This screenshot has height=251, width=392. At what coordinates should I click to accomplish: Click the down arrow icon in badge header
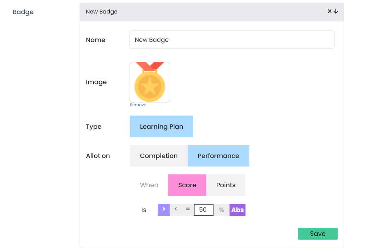point(336,11)
